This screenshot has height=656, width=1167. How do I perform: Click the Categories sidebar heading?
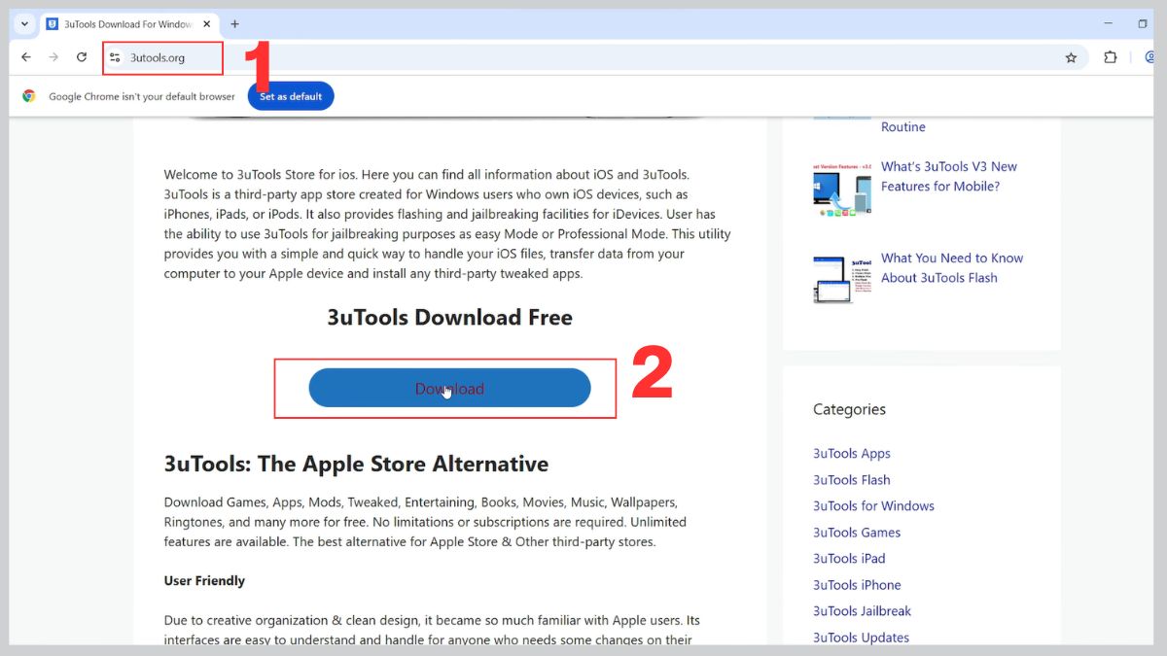[849, 409]
